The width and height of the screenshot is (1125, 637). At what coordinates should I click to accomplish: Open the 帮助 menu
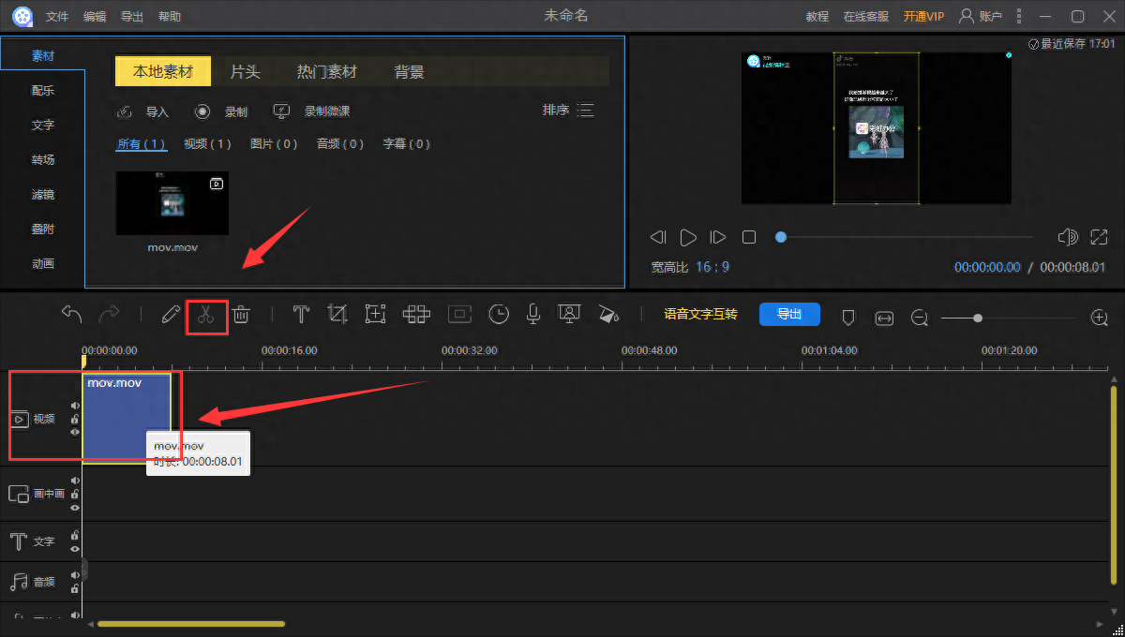pos(170,17)
